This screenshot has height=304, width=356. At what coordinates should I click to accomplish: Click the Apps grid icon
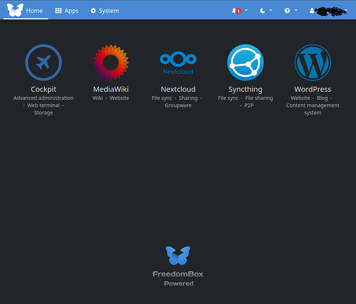59,11
